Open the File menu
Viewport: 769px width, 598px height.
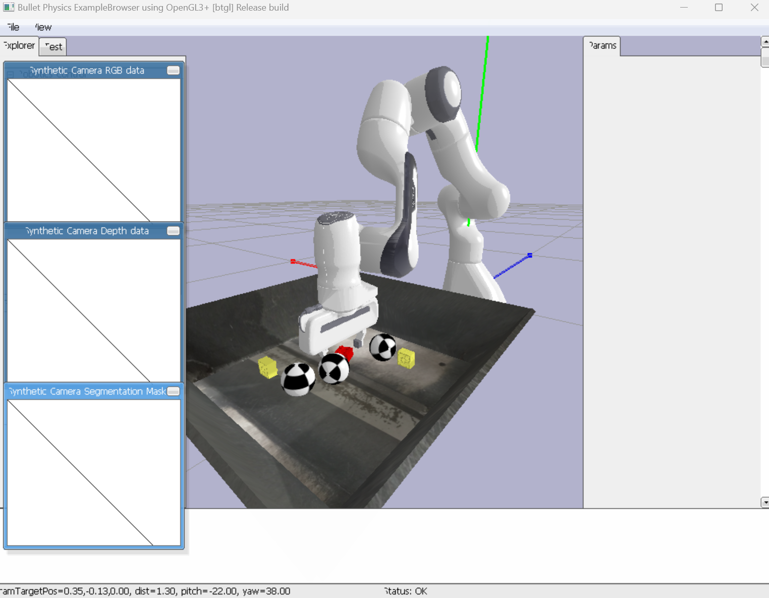point(13,27)
